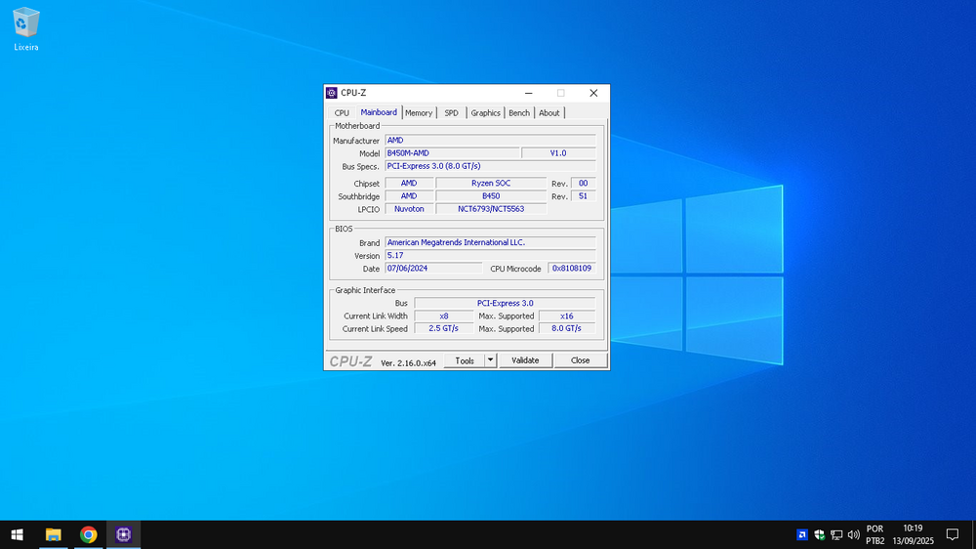Screen dimensions: 976x549
Task: Go to the Graphics tab
Action: tap(485, 113)
